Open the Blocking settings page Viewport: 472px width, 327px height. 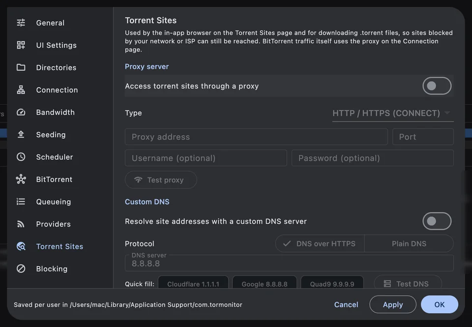[x=60, y=268]
